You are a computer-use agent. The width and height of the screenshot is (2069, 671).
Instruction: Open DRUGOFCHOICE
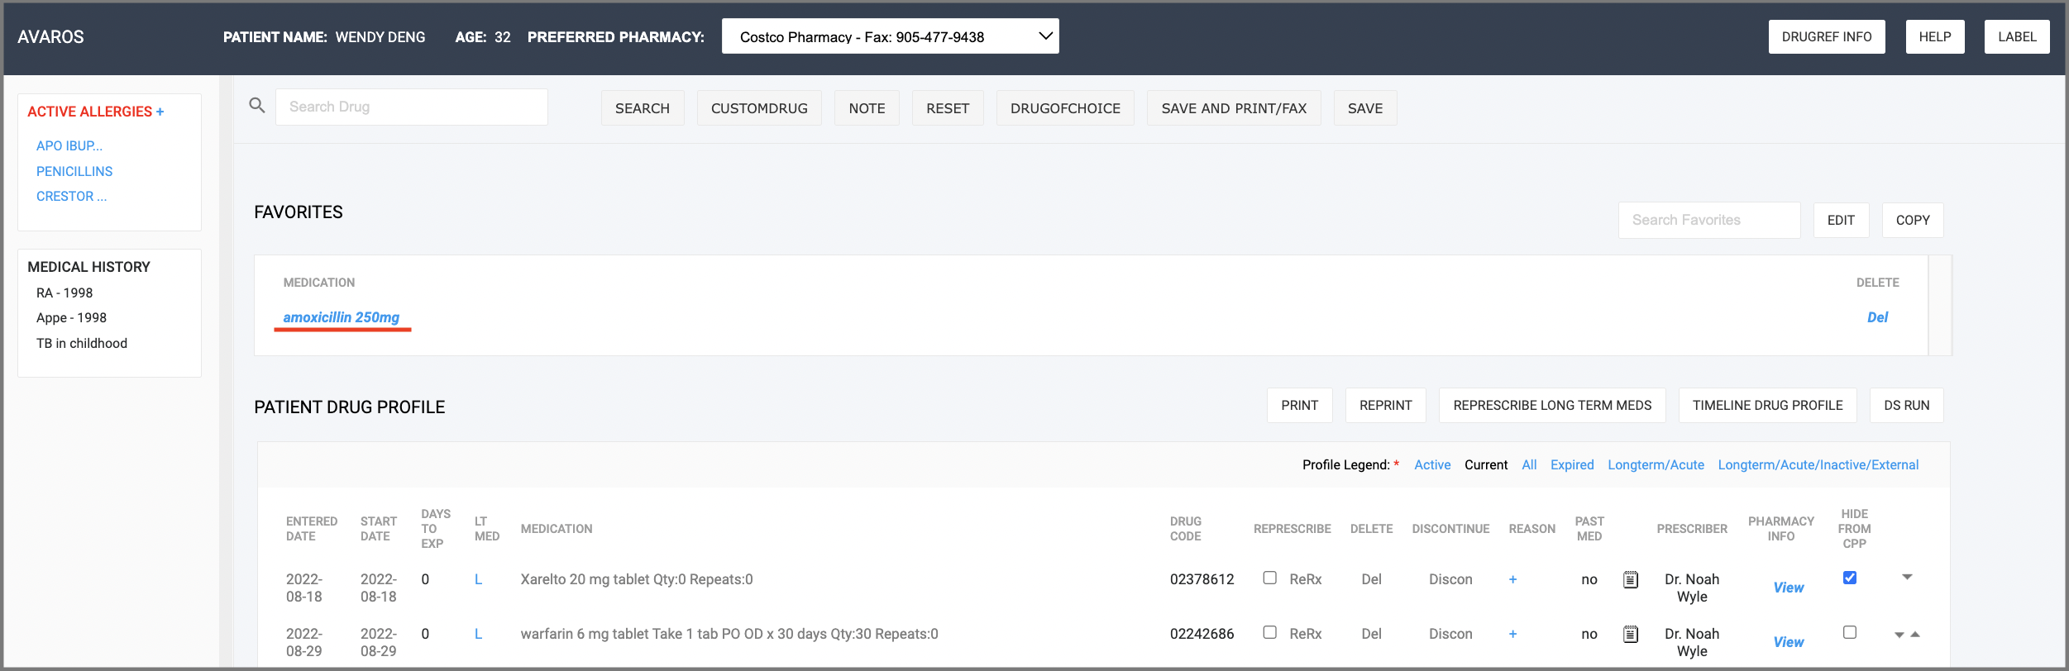1065,108
